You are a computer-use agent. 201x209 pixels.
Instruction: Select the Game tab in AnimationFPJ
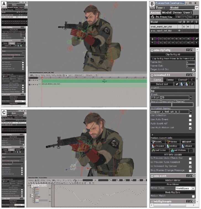(157, 80)
